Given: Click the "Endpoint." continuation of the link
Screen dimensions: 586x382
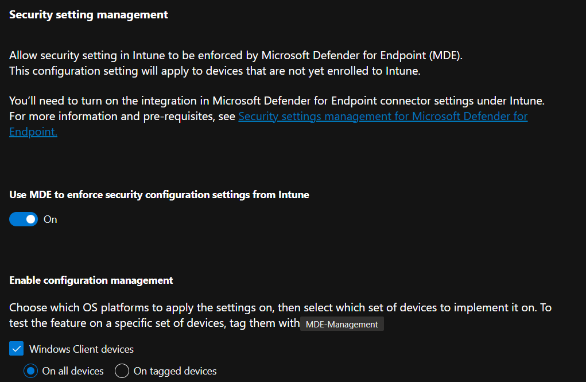Looking at the screenshot, I should click(33, 132).
